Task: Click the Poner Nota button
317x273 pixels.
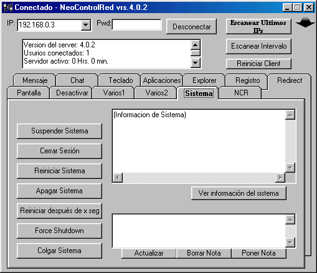Action: tap(258, 253)
